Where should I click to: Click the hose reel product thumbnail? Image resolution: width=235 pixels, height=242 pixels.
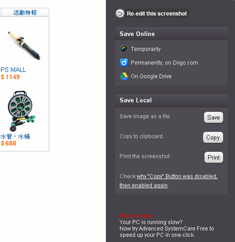[21, 111]
